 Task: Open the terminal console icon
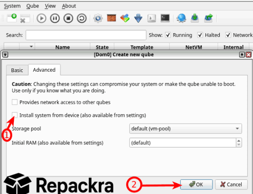point(165,18)
